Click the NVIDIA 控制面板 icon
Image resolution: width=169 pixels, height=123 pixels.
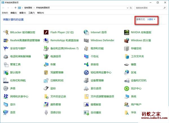pos(126,32)
